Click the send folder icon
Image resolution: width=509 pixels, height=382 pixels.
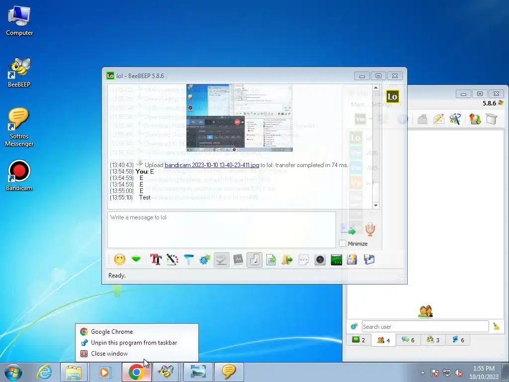click(287, 260)
